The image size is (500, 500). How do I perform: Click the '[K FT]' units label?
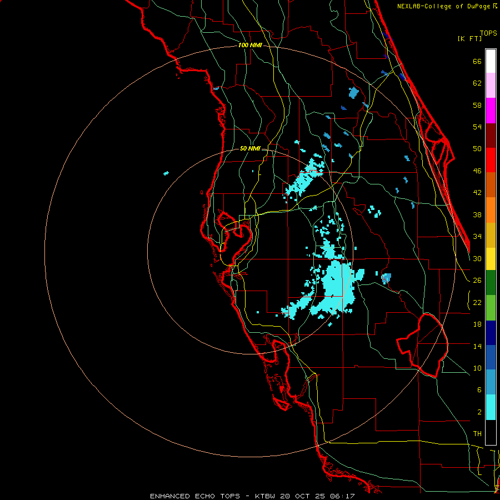469,38
